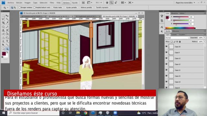207x116 pixels.
Task: Open the Ventana menu
Action: pyautogui.click(x=66, y=3)
